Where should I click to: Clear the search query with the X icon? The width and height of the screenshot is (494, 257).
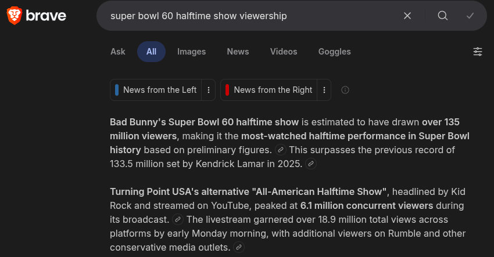(407, 16)
